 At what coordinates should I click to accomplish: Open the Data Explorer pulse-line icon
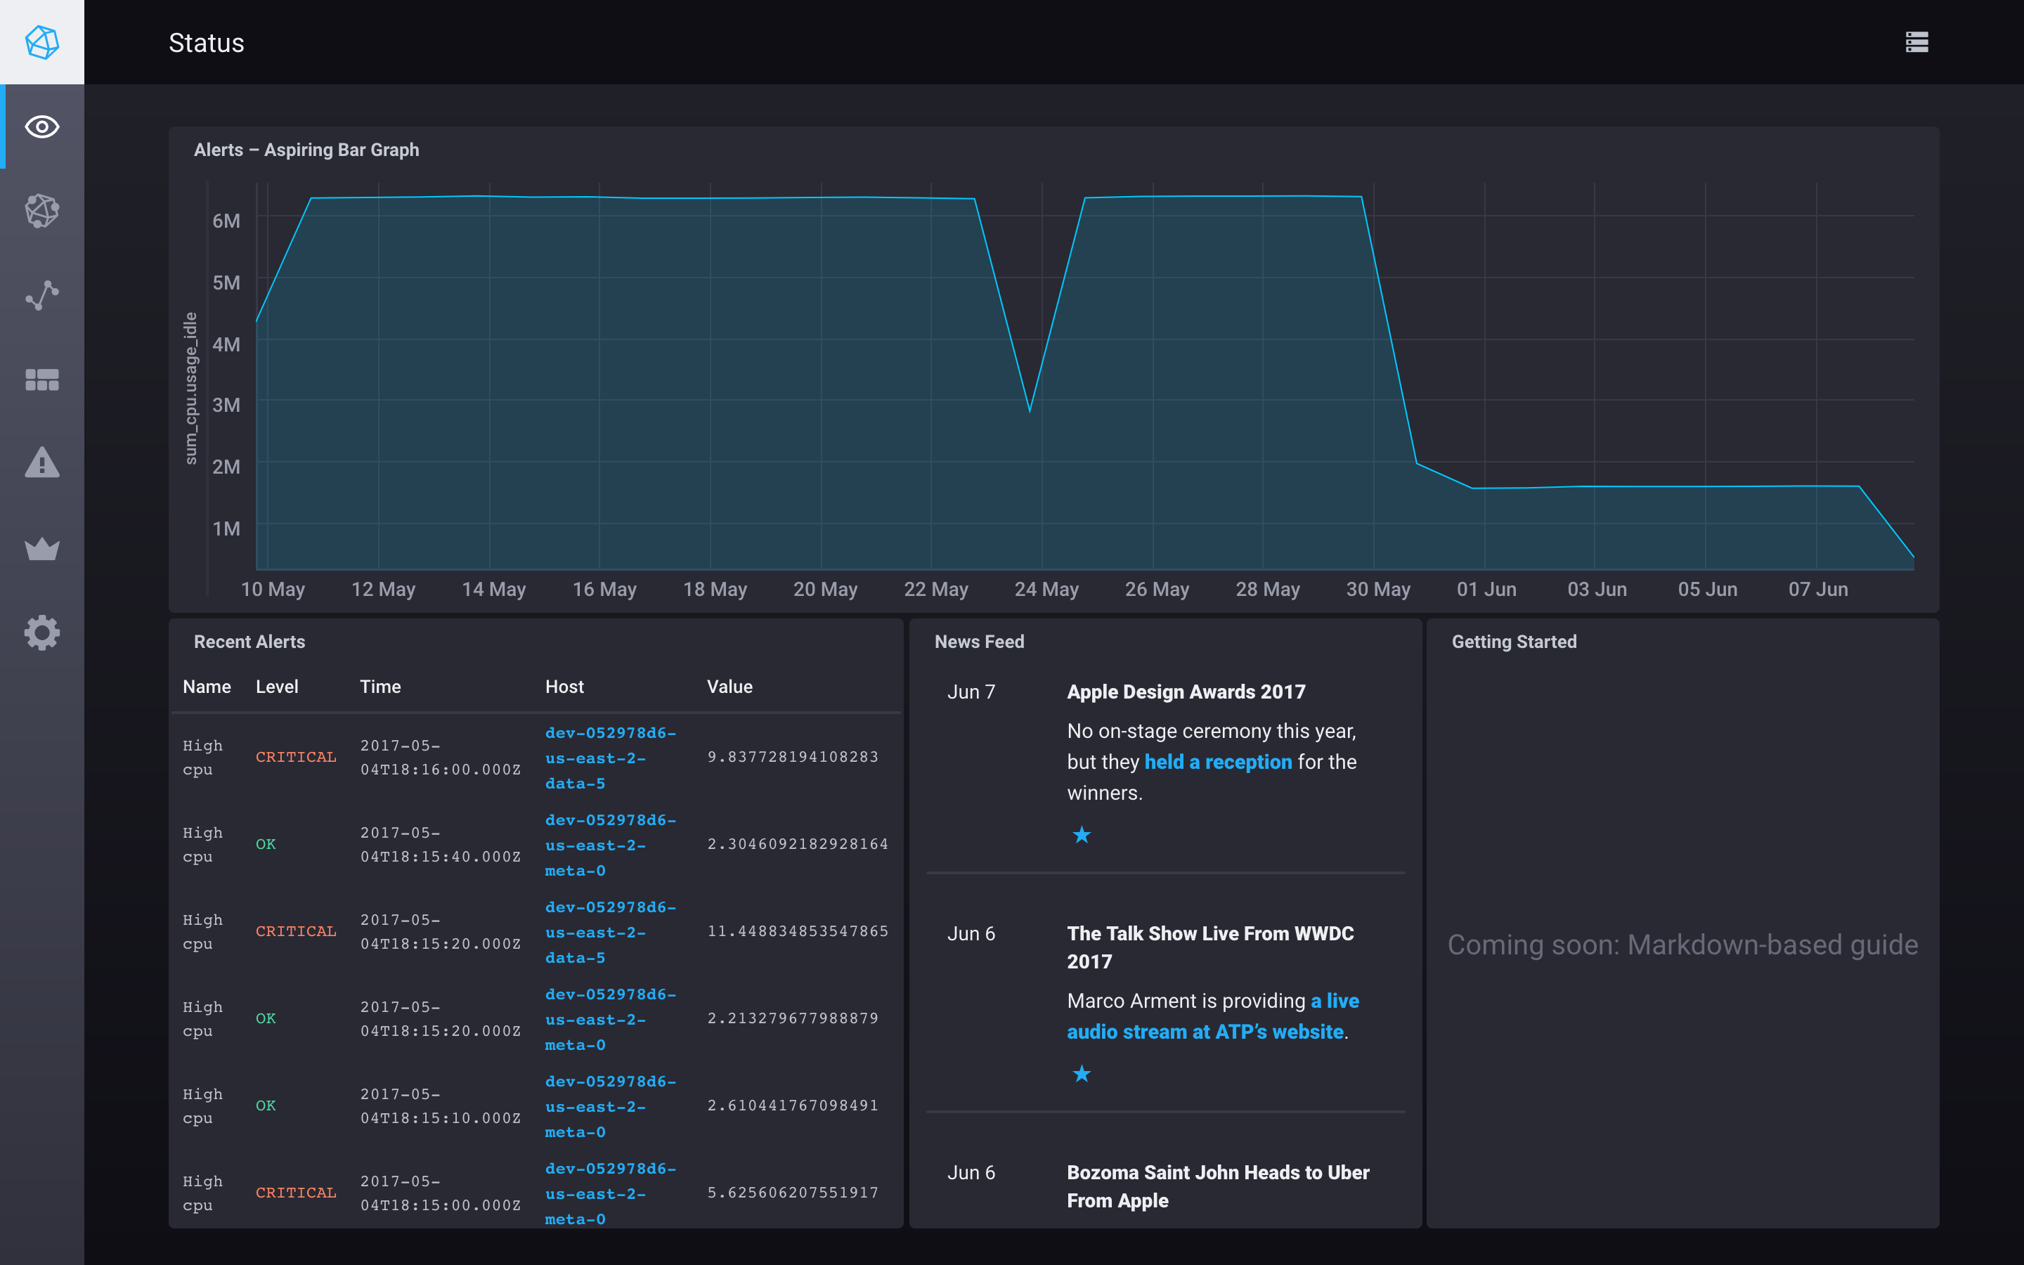click(41, 295)
